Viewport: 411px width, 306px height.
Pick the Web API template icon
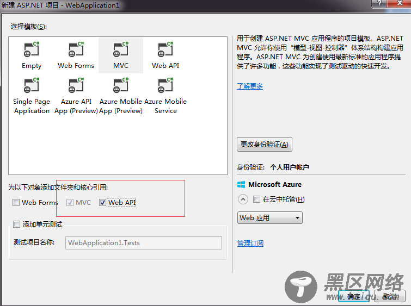tap(165, 49)
